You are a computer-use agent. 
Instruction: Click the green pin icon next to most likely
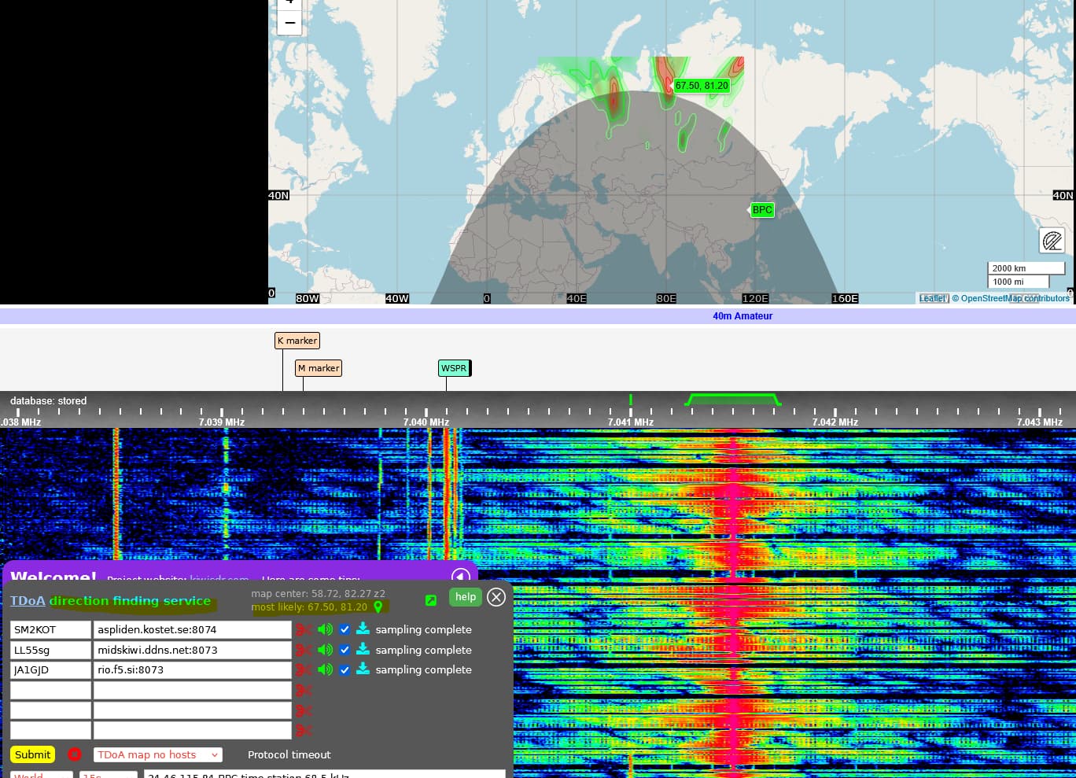[x=378, y=607]
